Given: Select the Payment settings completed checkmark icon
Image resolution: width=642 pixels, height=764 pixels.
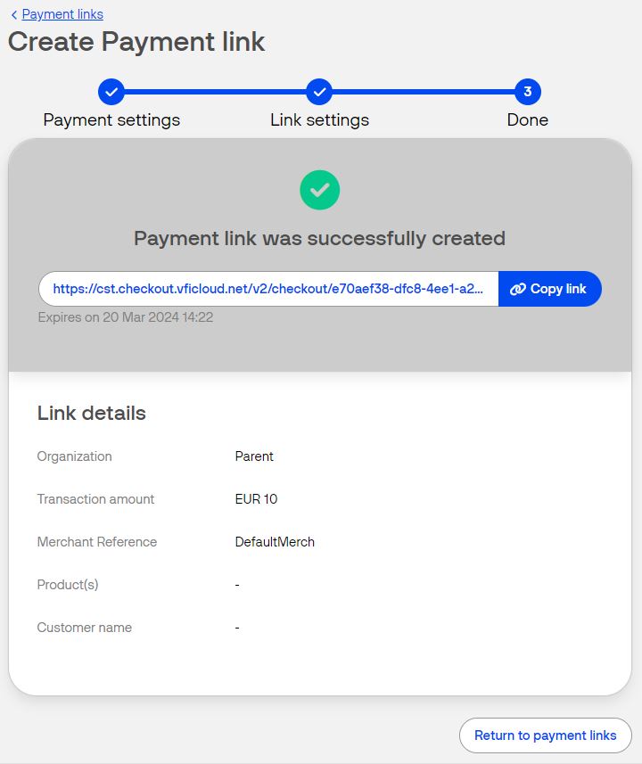Looking at the screenshot, I should click(x=111, y=90).
